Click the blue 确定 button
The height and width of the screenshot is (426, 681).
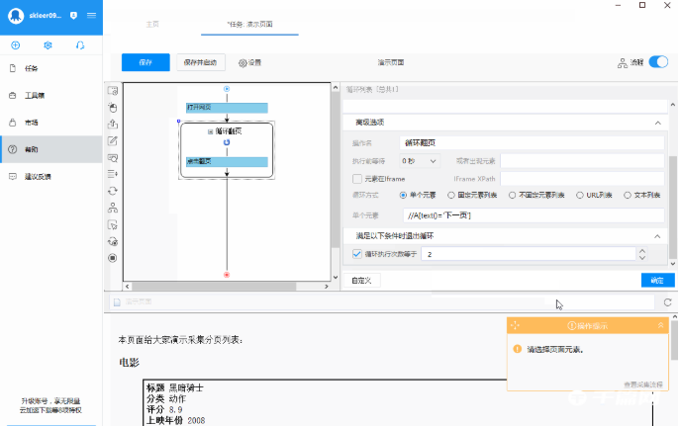(657, 281)
